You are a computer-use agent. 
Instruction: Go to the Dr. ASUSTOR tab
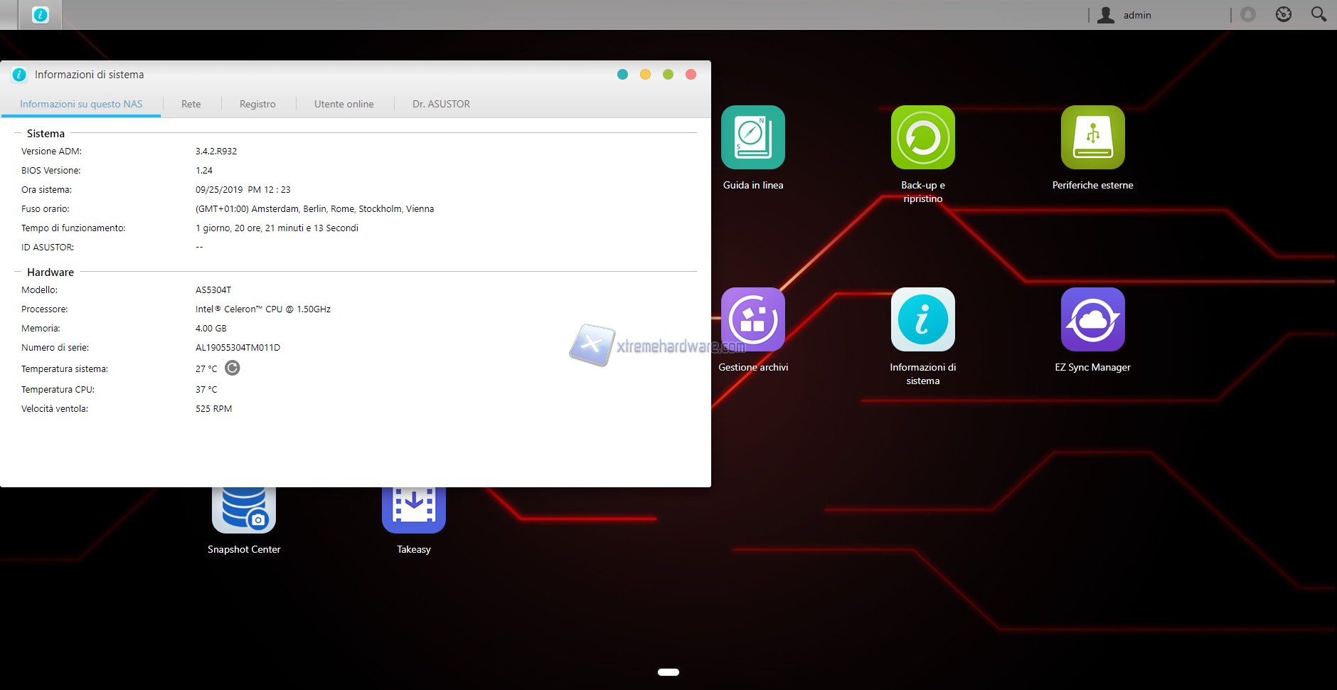coord(441,104)
